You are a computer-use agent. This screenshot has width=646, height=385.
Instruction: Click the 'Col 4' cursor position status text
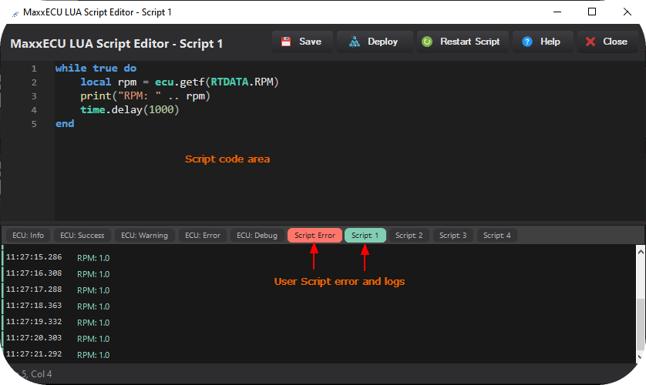[41, 374]
